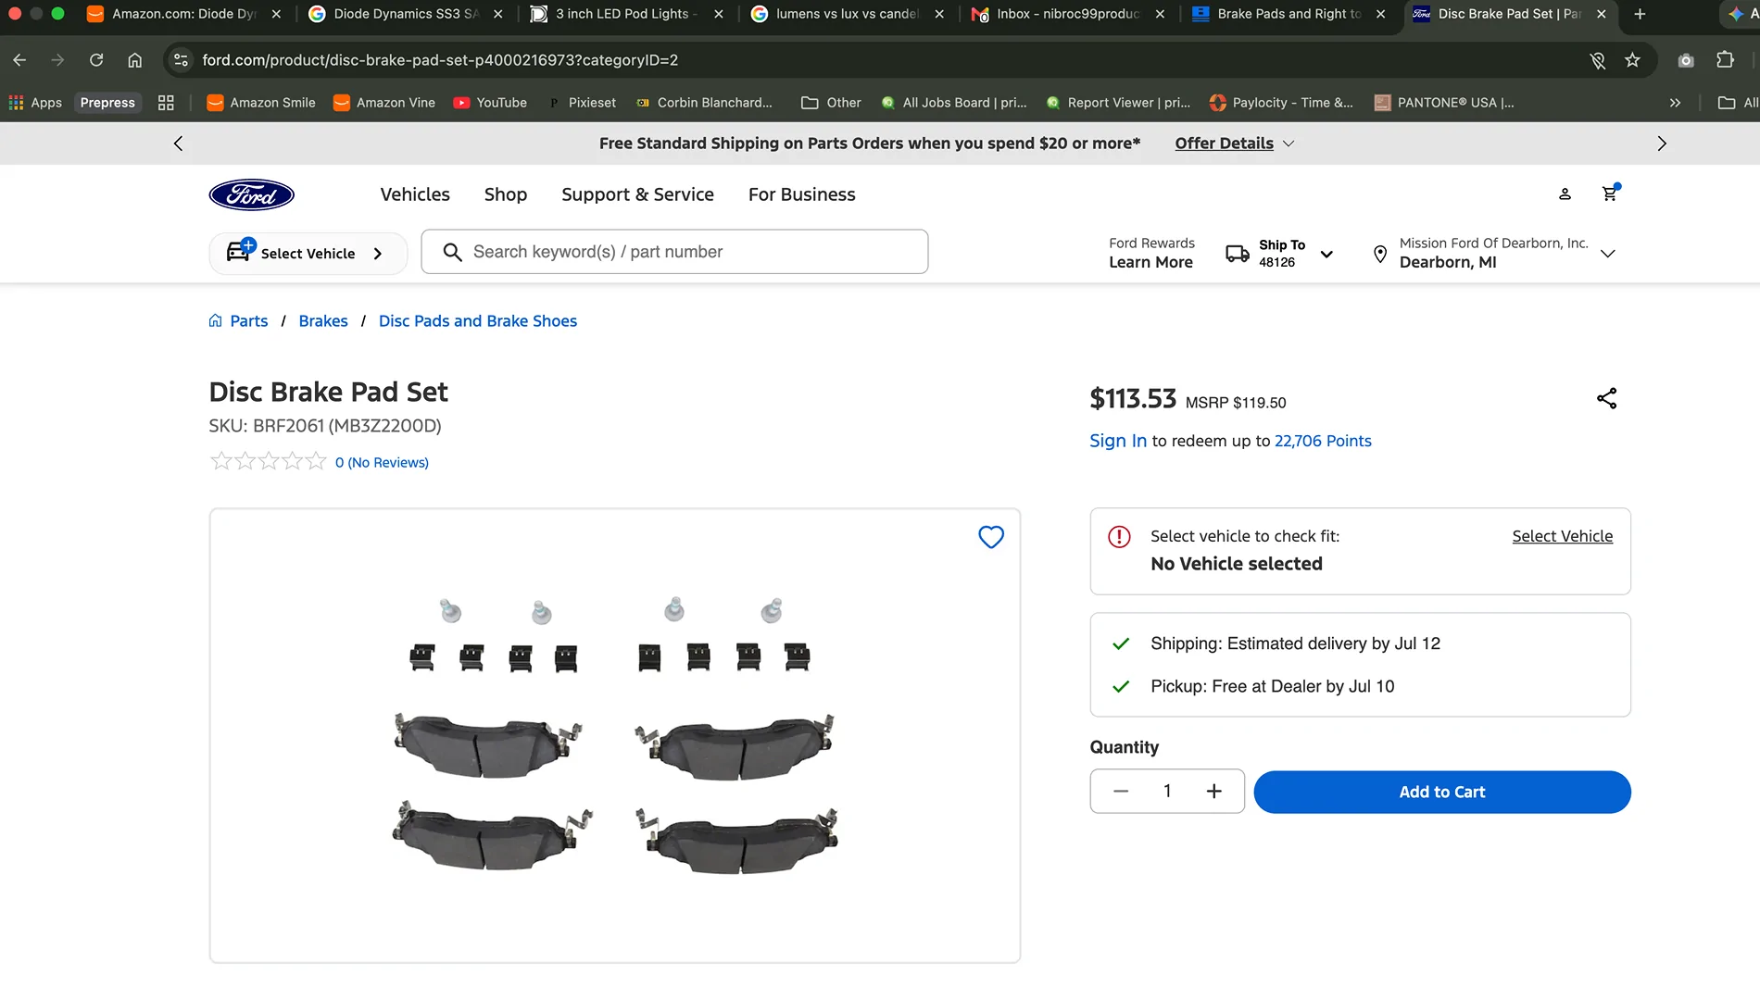Click the browser forward arrow
Image resolution: width=1760 pixels, height=987 pixels.
tap(57, 60)
